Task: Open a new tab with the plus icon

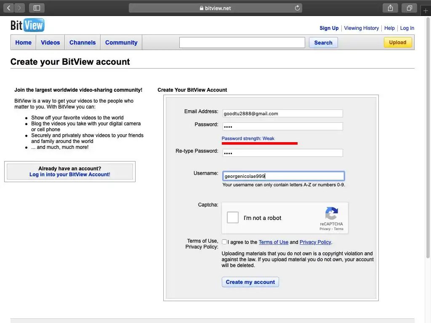Action: click(x=426, y=11)
